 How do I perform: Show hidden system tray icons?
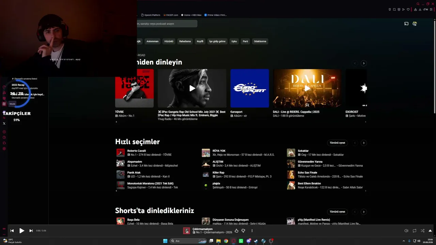pos(404,241)
